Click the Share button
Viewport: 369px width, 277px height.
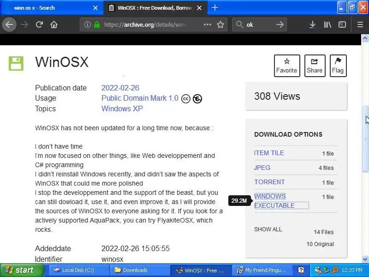click(x=315, y=66)
